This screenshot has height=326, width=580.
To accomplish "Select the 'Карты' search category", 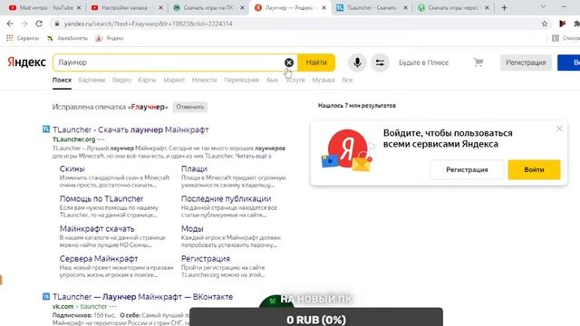I will [x=147, y=80].
